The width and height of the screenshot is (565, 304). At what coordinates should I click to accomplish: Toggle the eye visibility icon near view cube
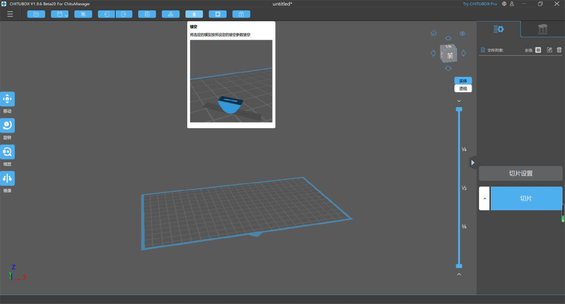point(462,34)
